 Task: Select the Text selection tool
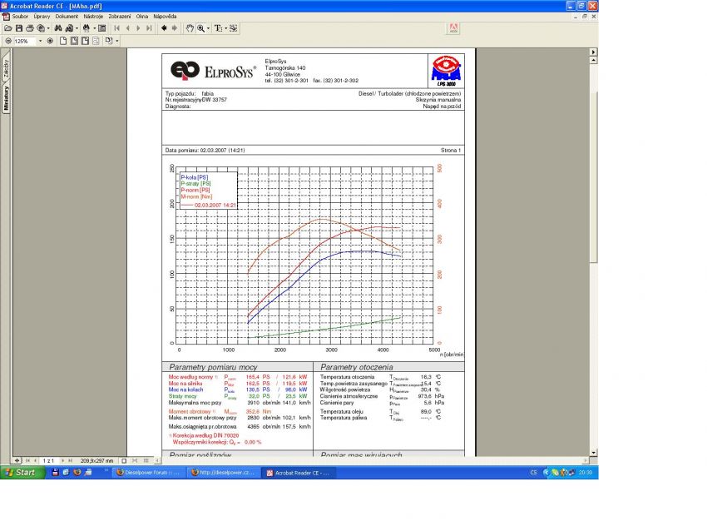pos(218,28)
